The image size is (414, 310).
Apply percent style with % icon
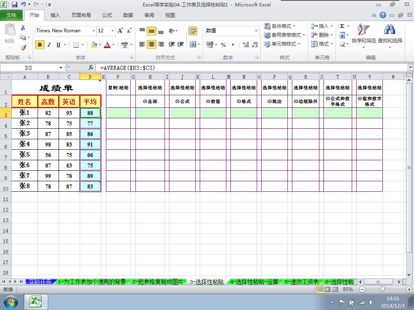coord(223,44)
